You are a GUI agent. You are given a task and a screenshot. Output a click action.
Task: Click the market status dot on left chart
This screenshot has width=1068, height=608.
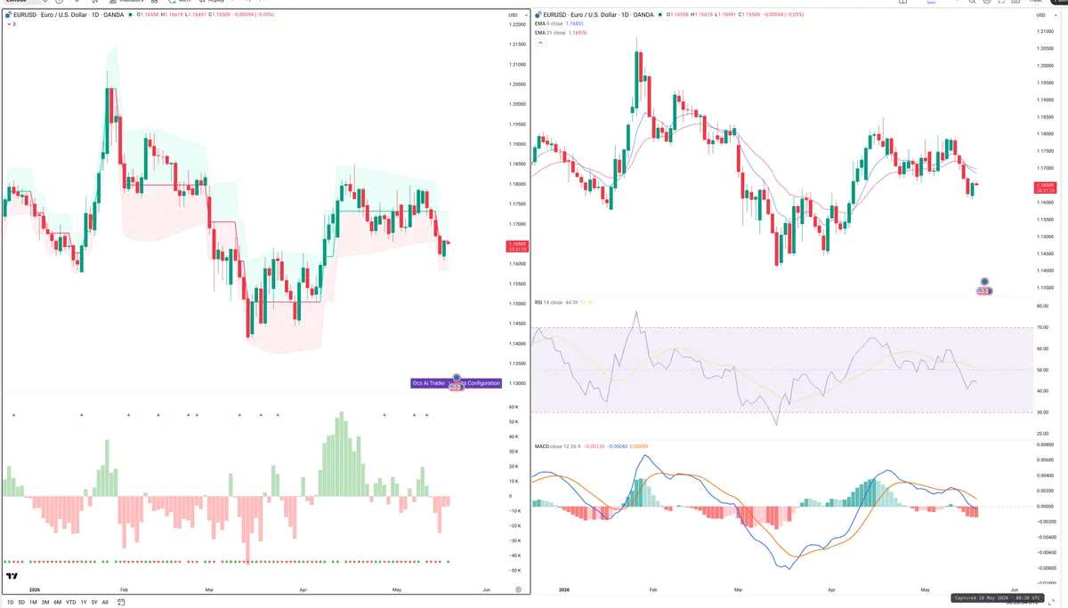(130, 15)
